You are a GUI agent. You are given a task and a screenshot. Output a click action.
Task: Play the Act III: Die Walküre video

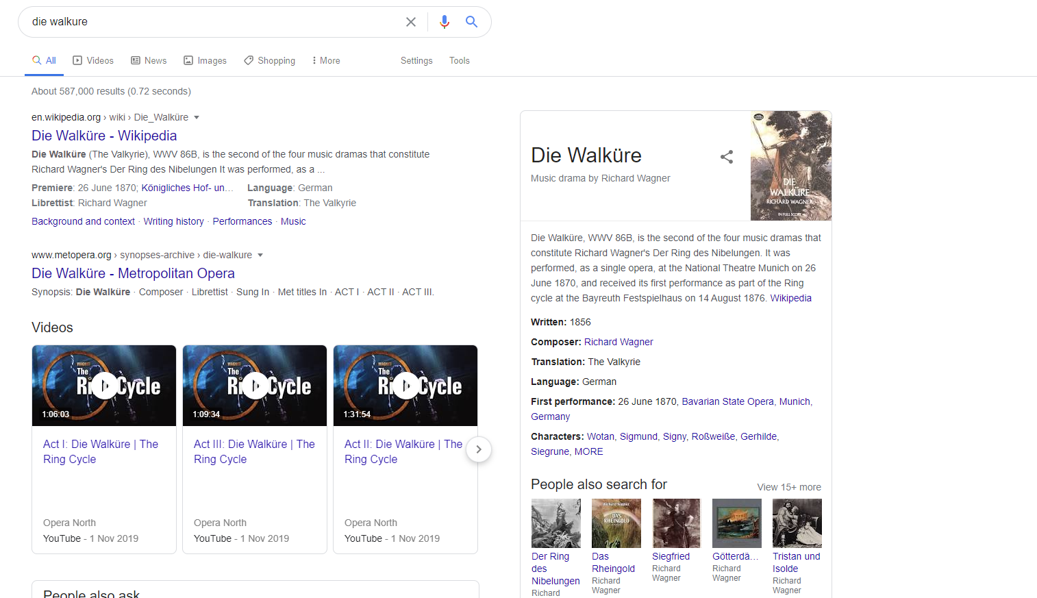coord(255,386)
